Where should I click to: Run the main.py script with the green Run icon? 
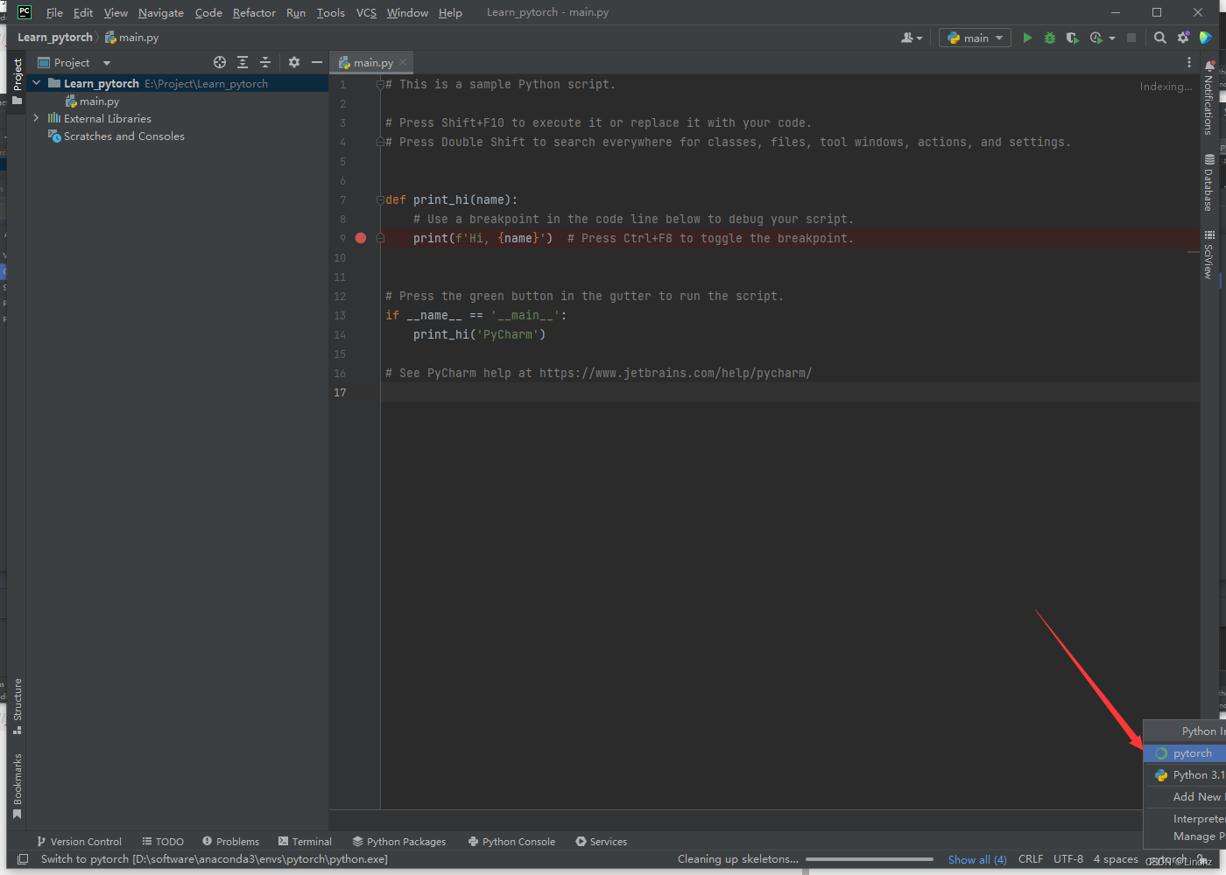point(1026,38)
